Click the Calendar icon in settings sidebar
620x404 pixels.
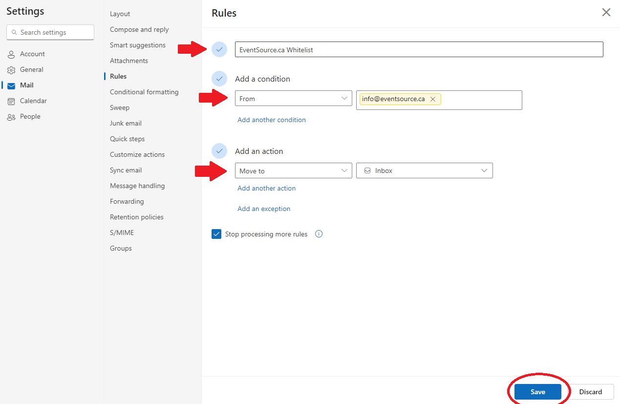click(11, 101)
